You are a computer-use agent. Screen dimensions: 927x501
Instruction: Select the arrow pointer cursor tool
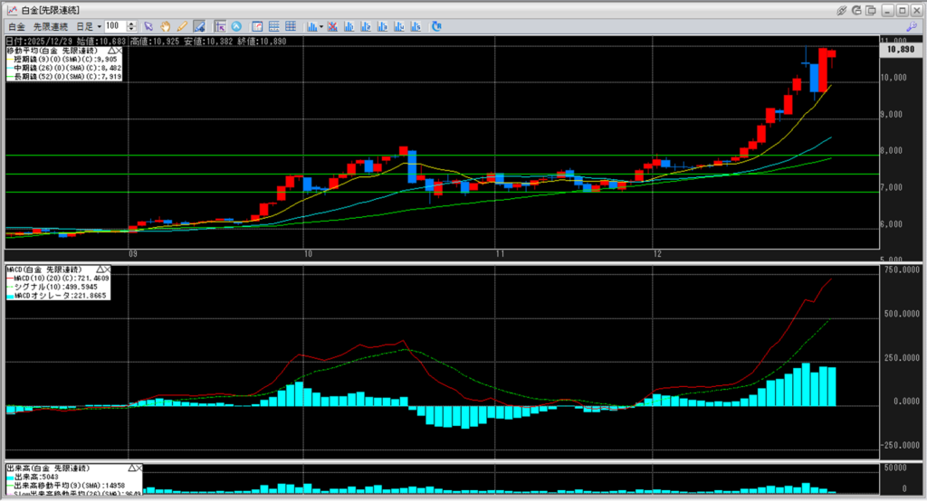point(149,26)
